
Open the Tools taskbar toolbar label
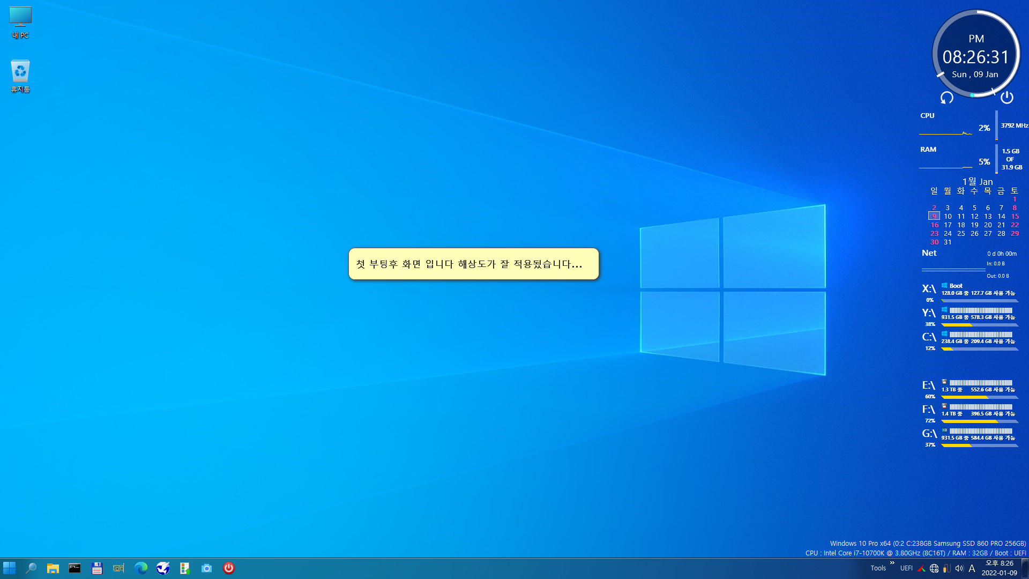(x=878, y=568)
